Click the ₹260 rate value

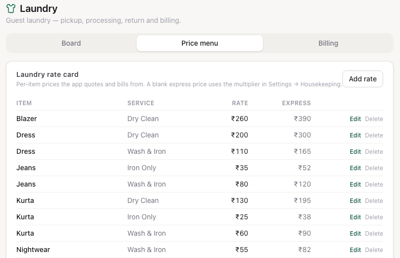click(x=240, y=119)
